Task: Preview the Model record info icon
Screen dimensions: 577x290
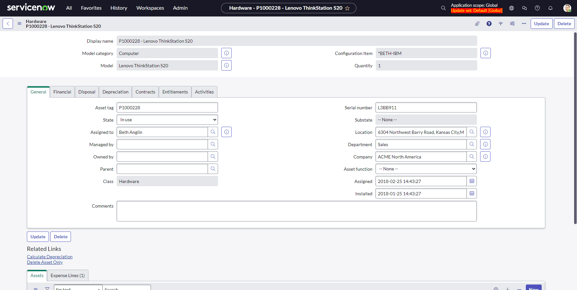Action: click(x=226, y=65)
